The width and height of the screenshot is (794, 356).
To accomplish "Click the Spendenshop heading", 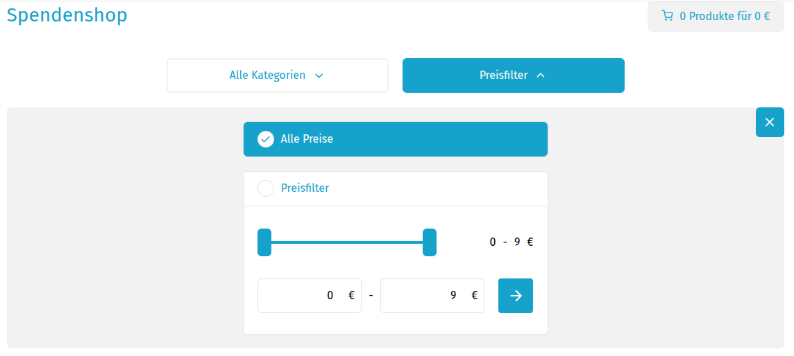I will point(67,15).
